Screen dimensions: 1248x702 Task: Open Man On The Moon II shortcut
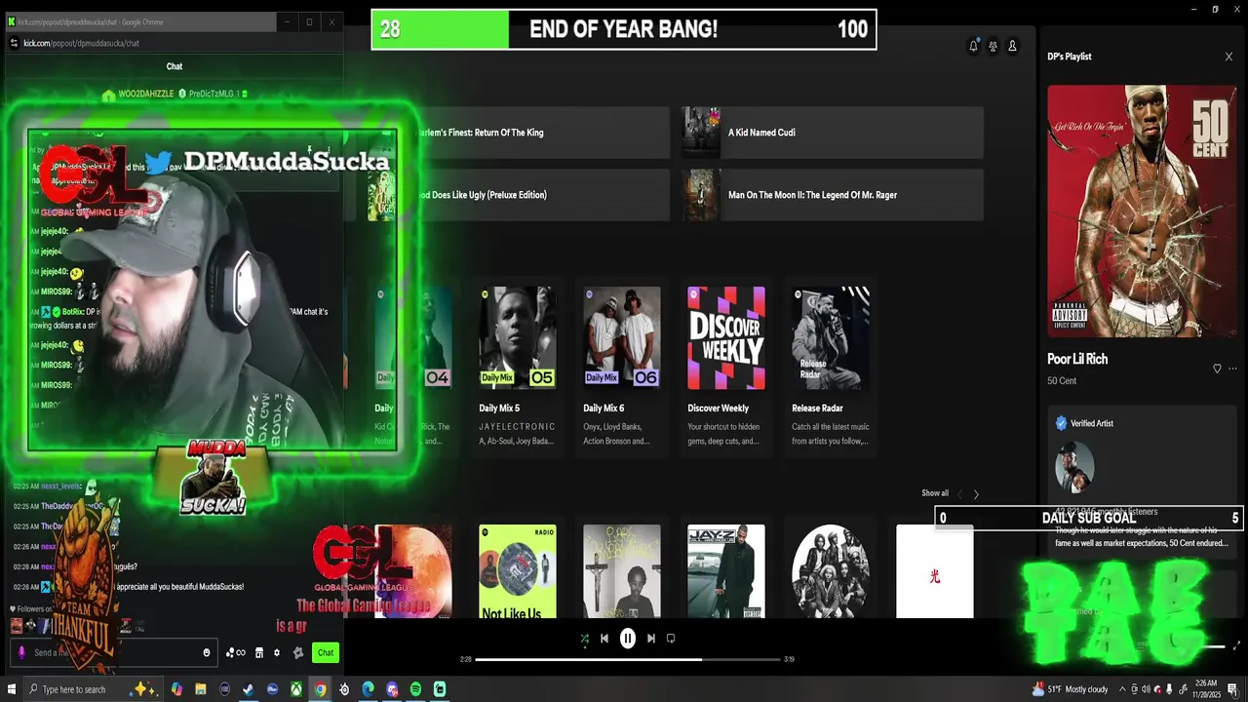pos(832,195)
